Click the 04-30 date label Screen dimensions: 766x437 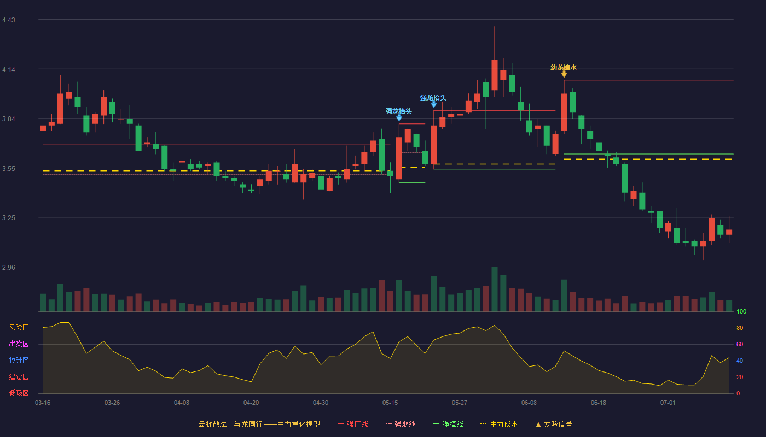(321, 403)
